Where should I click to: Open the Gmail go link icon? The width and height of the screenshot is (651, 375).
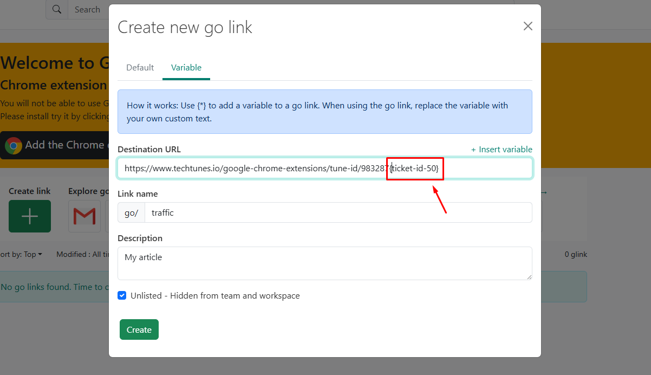pos(84,216)
